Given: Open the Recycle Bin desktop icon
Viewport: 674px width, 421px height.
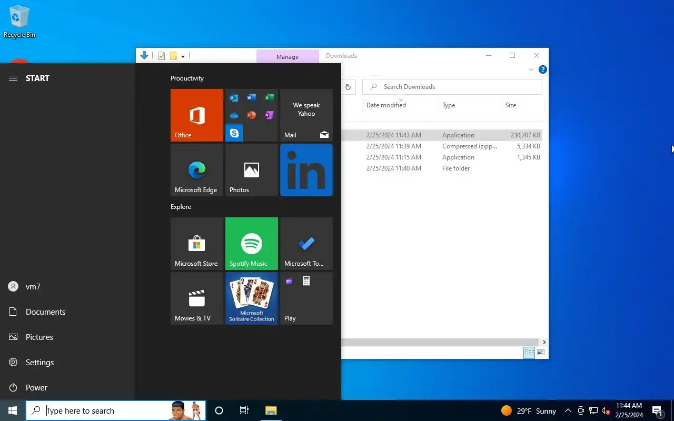Looking at the screenshot, I should (x=19, y=22).
